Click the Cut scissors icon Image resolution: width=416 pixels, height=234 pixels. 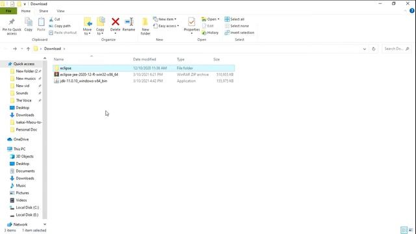coord(51,19)
